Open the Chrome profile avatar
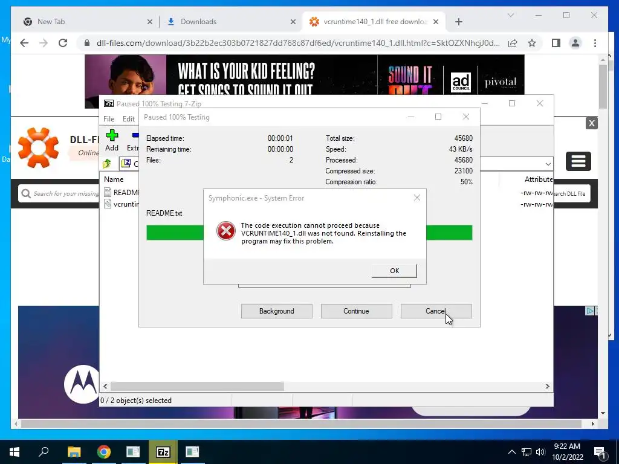 click(575, 43)
